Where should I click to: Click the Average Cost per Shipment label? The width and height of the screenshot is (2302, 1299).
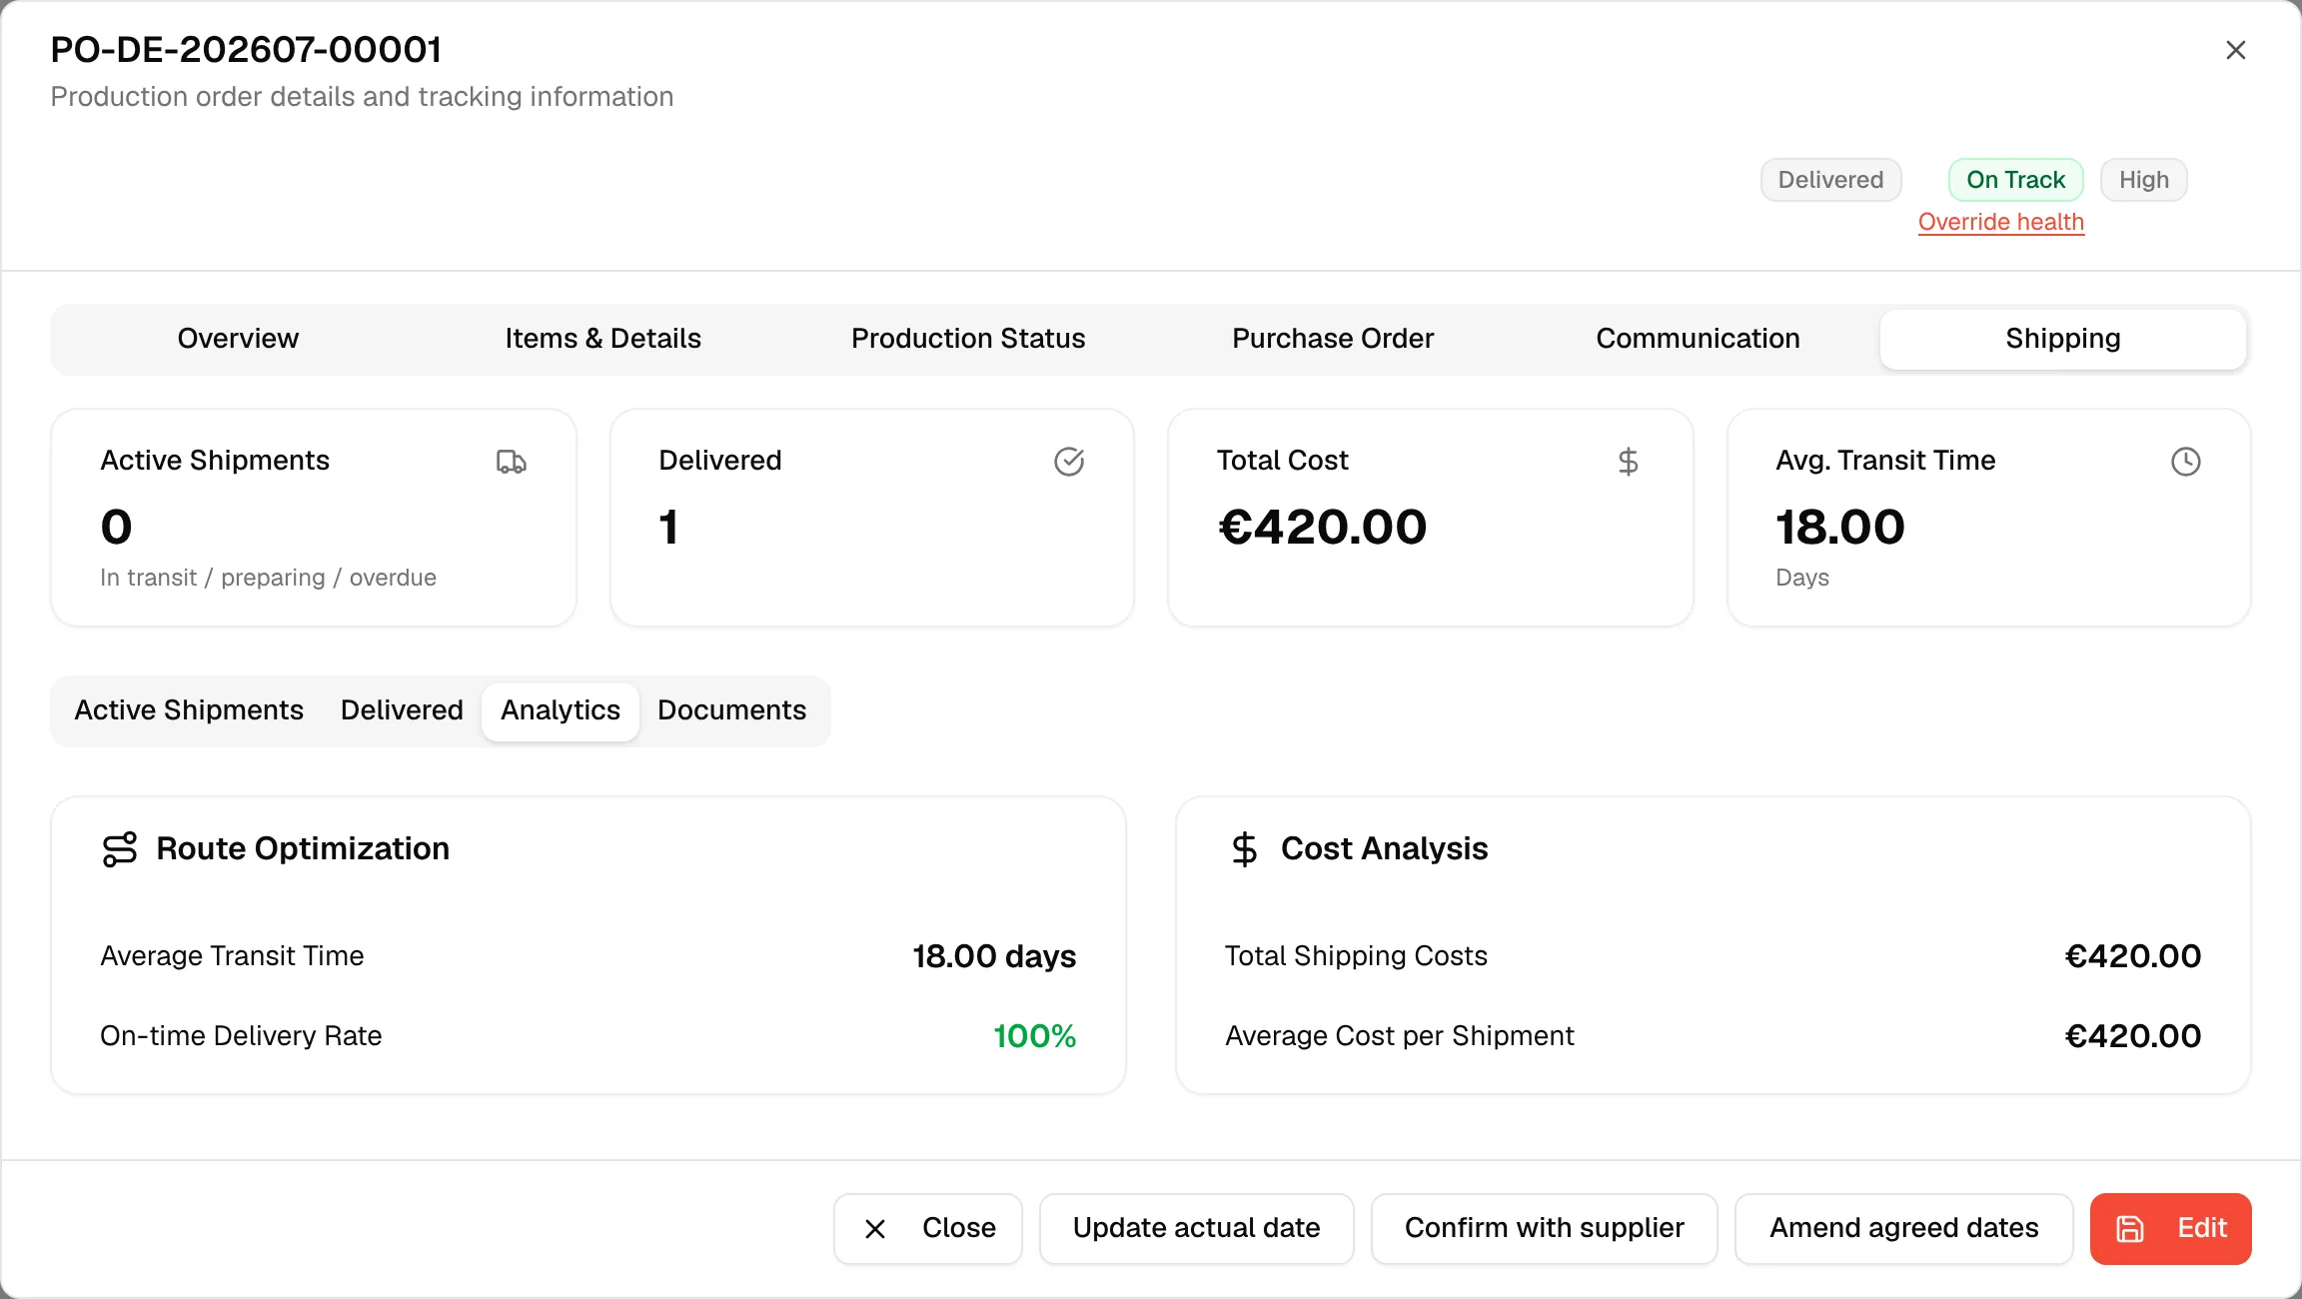point(1400,1036)
